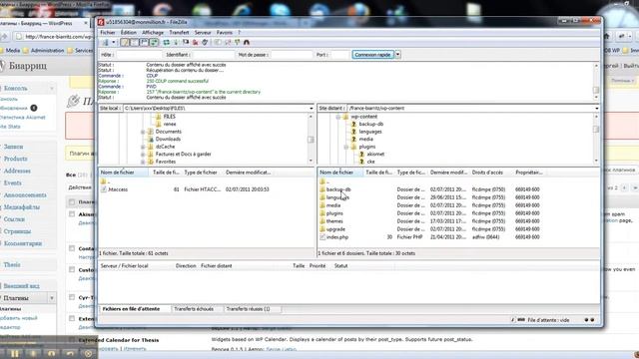Sort remote list by Droits d'accès column
The image size is (639, 359).
tap(487, 173)
